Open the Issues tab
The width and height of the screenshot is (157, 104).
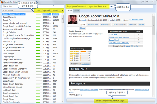click(x=141, y=25)
